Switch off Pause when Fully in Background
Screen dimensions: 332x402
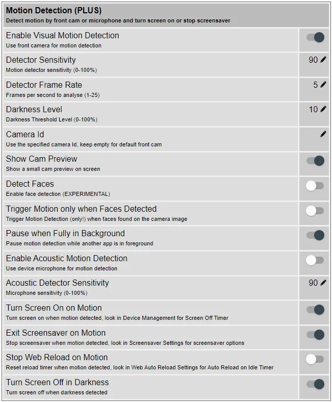[x=315, y=235]
